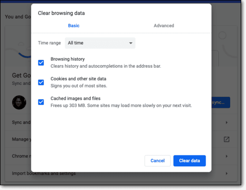Click the 'Frees up 303 MB' description text
This screenshot has width=246, height=190.
pos(121,106)
